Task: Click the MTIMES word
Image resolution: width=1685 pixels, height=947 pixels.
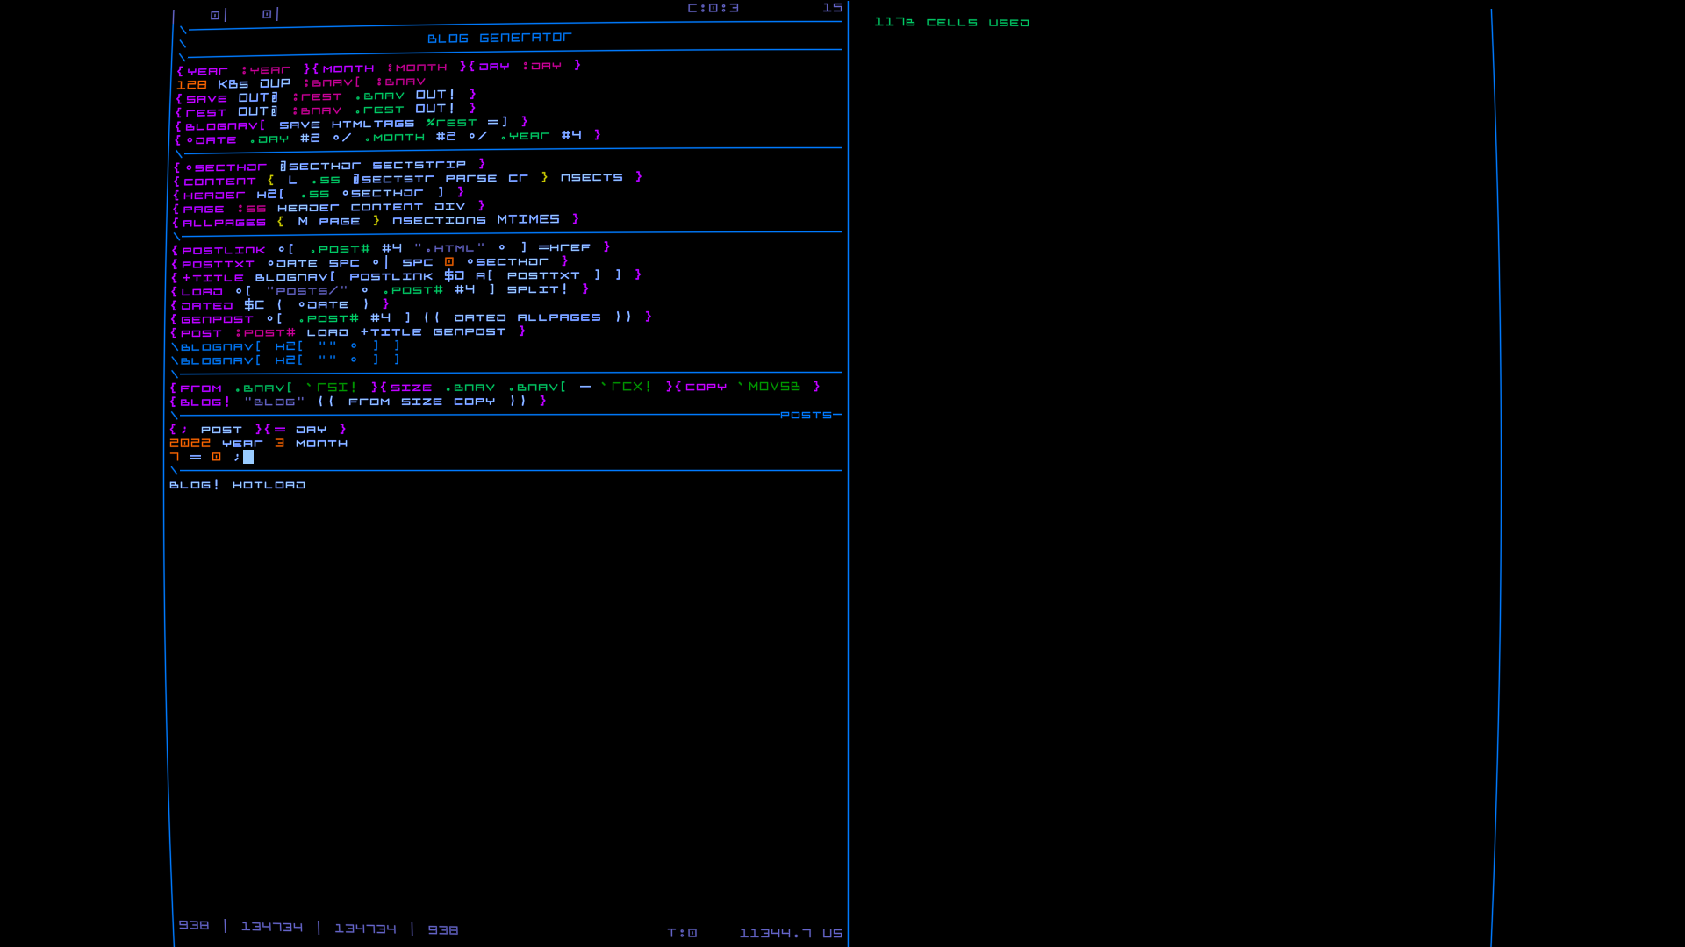Action: click(528, 219)
